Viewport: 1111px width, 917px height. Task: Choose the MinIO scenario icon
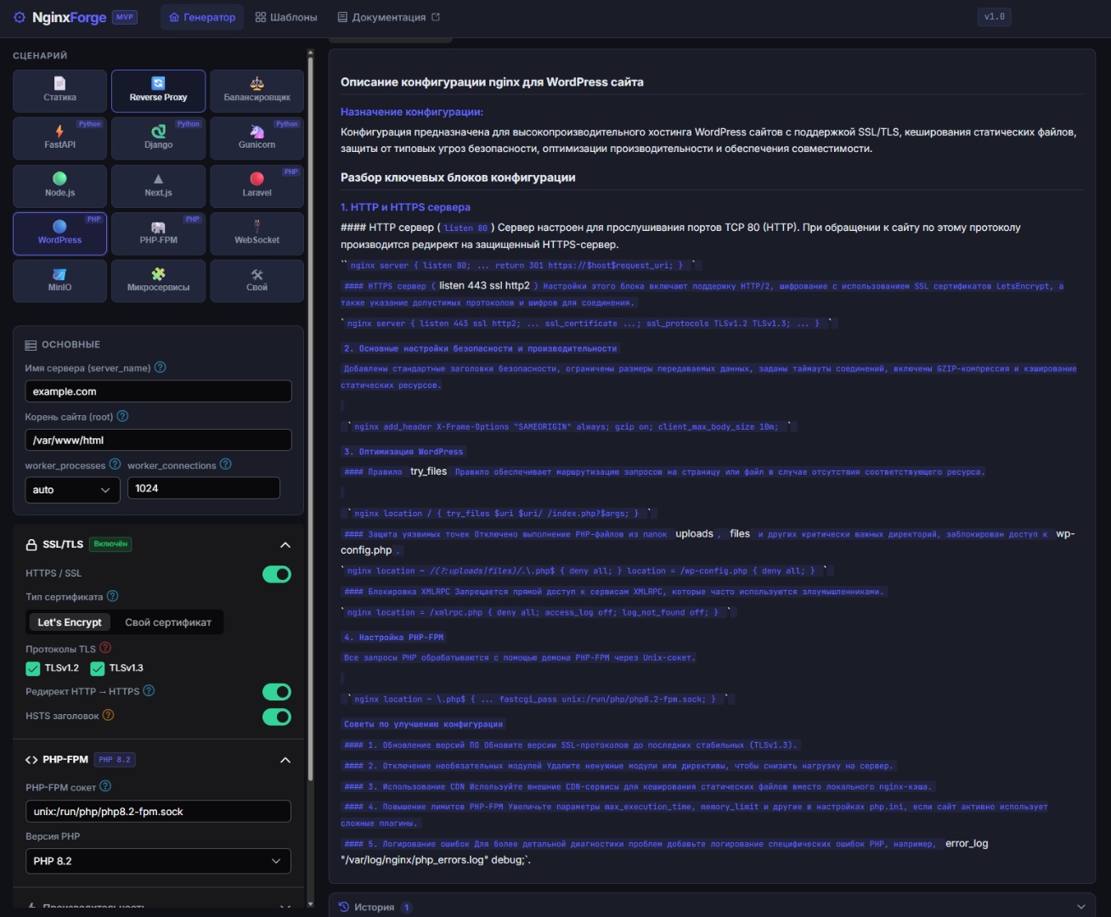coord(59,274)
